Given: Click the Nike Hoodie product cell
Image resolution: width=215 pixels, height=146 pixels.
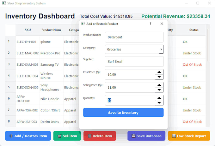Looking at the screenshot, I should pos(52,99).
